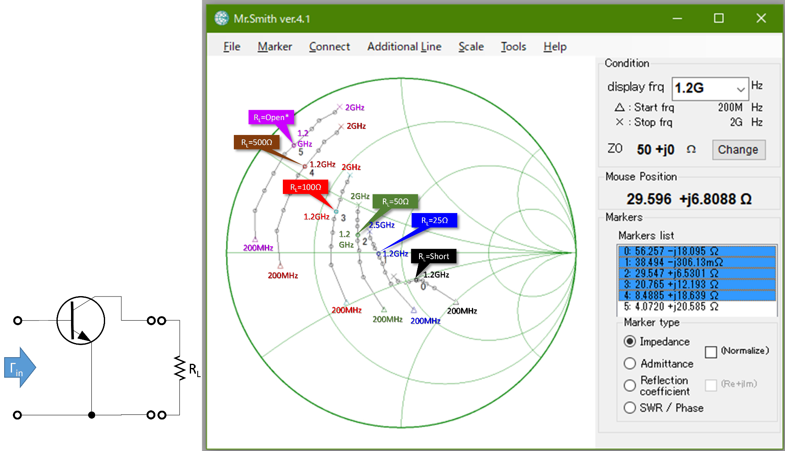Image resolution: width=785 pixels, height=451 pixels.
Task: Select marker 3: 20.765 +j12.193 in list
Action: tap(697, 284)
